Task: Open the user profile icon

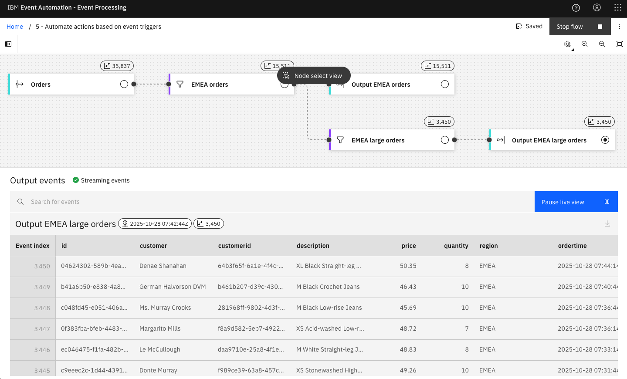Action: (x=597, y=7)
